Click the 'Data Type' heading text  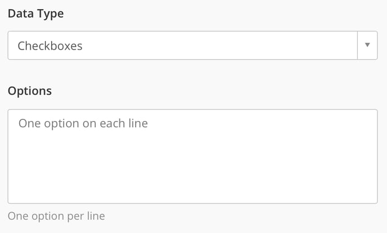(35, 14)
